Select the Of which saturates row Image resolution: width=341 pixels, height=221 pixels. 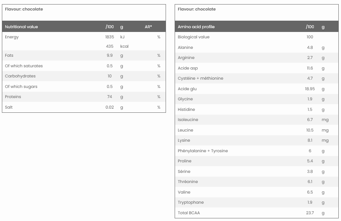point(24,66)
